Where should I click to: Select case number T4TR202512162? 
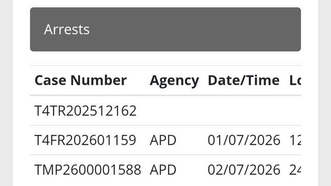pyautogui.click(x=86, y=111)
